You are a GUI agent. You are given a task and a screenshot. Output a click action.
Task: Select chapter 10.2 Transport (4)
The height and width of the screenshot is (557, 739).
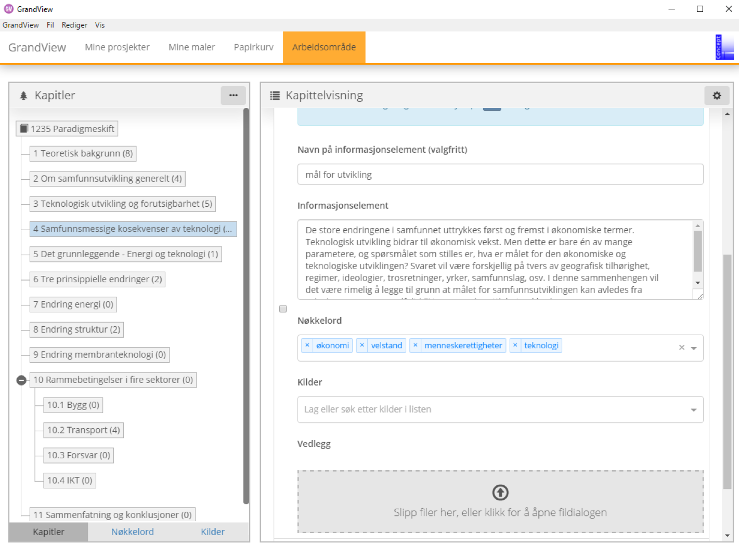[83, 430]
